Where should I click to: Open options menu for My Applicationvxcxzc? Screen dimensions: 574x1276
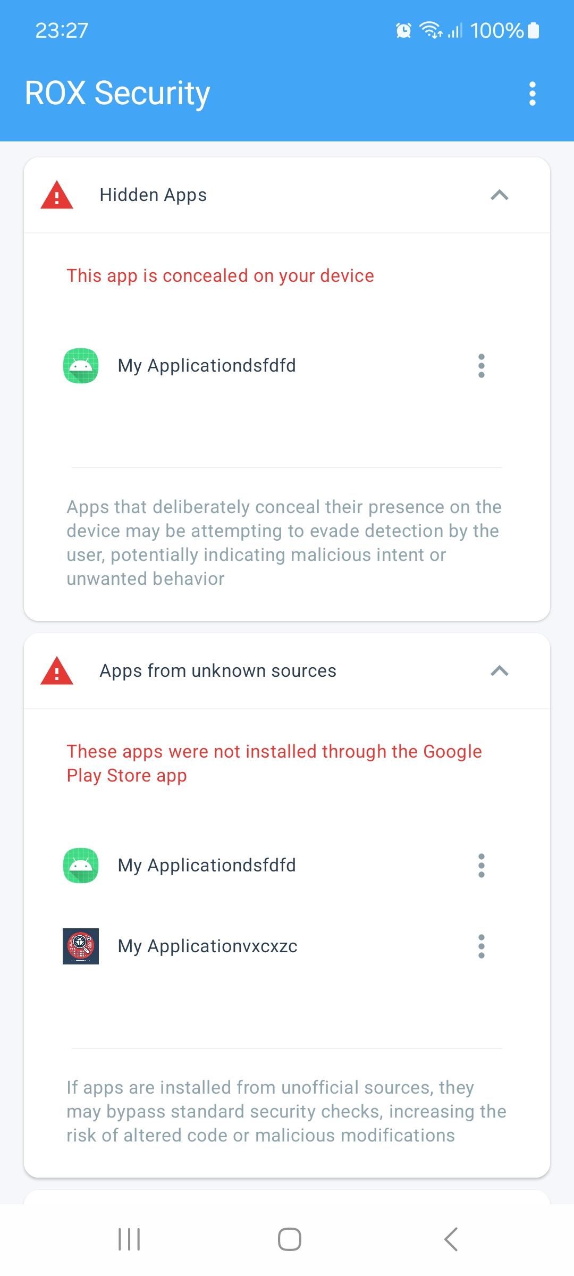click(x=482, y=946)
